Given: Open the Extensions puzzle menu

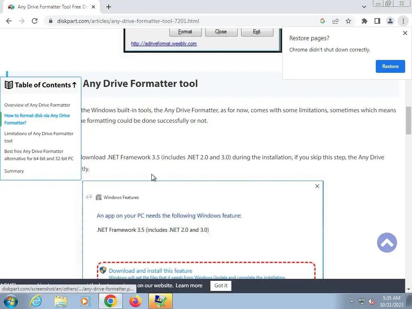Looking at the screenshot, I should click(x=365, y=21).
